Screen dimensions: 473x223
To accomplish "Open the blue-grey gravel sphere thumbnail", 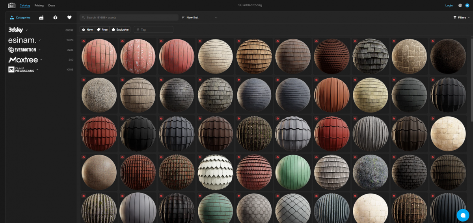I will [x=371, y=173].
